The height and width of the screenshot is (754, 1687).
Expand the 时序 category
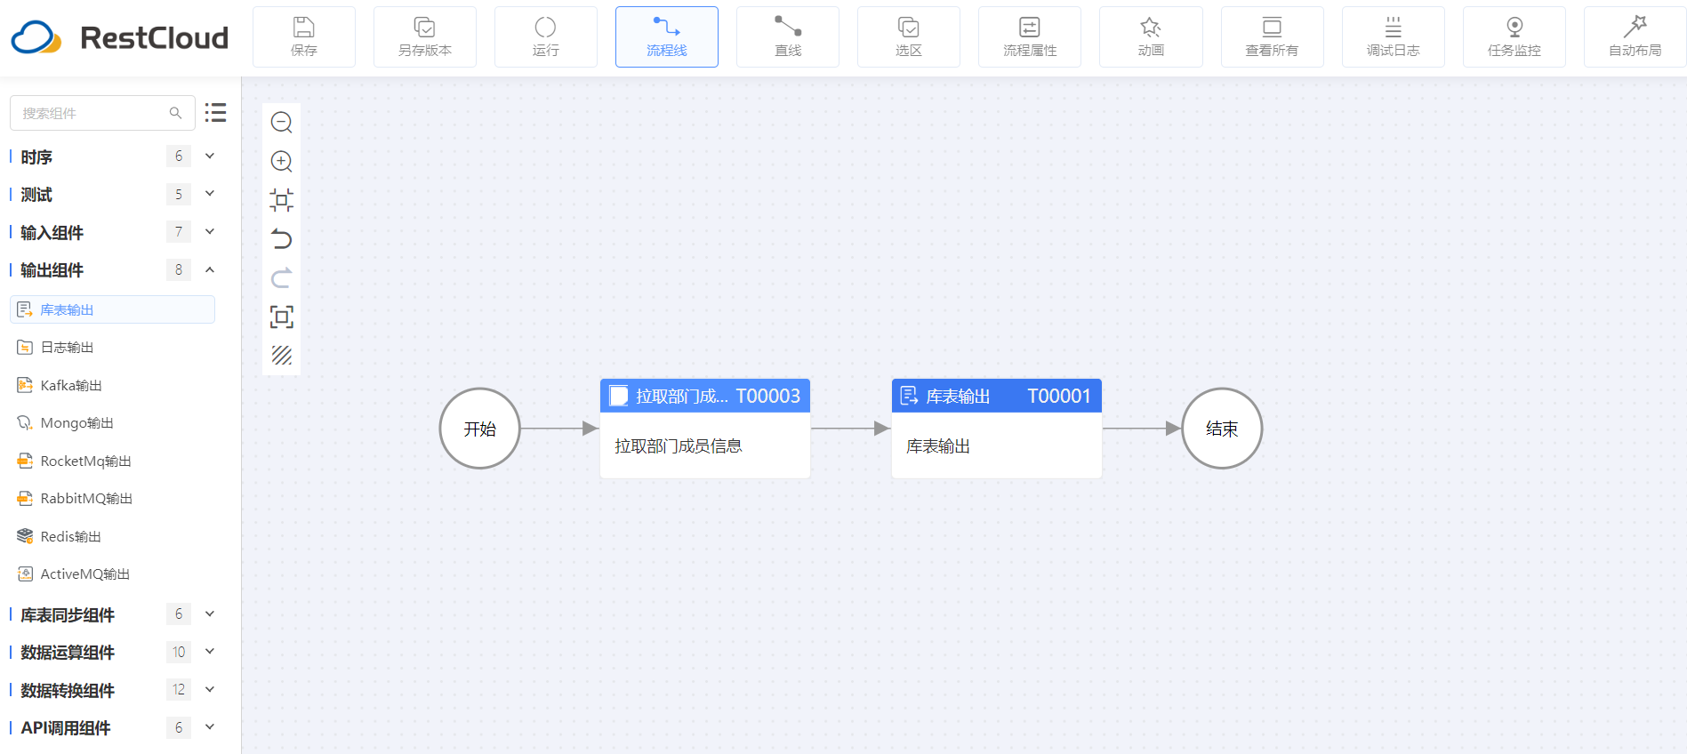(x=210, y=156)
